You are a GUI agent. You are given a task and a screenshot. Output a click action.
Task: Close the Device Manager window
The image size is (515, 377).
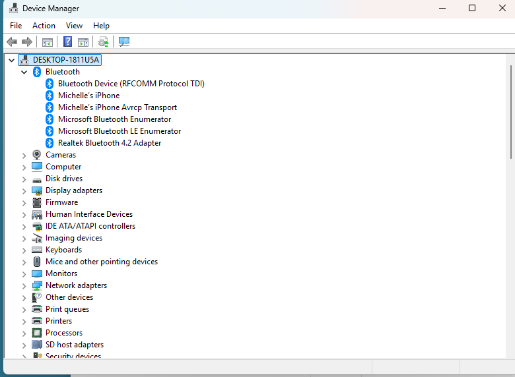pyautogui.click(x=502, y=8)
